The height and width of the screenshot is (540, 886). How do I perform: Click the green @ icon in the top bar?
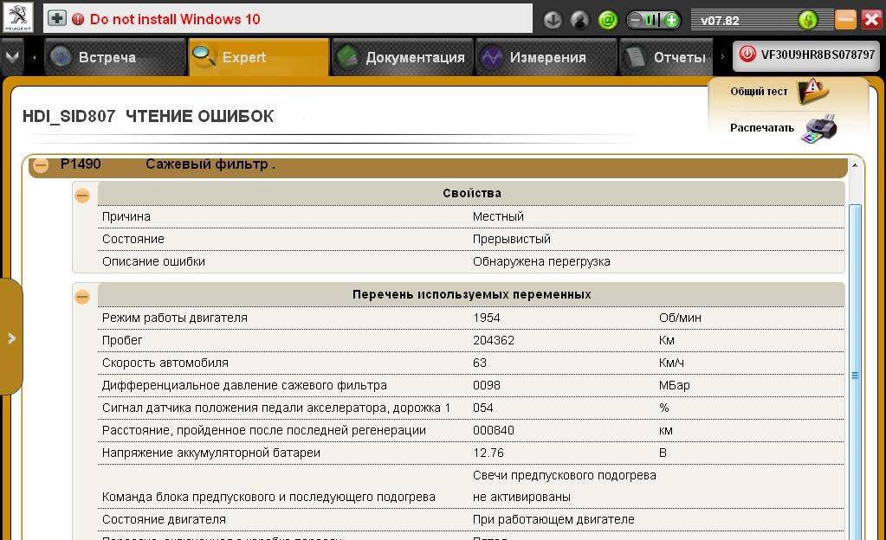[608, 19]
